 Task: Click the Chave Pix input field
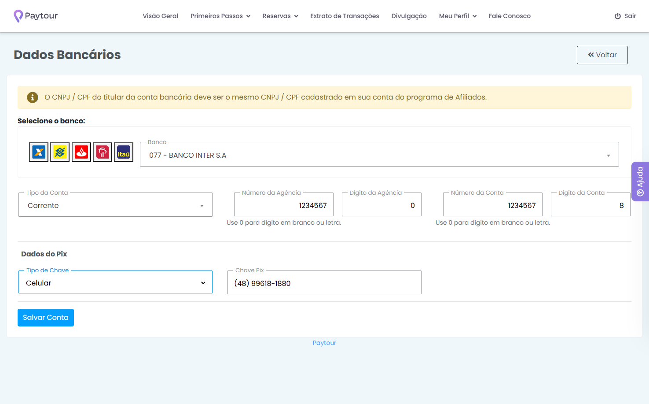coord(324,283)
